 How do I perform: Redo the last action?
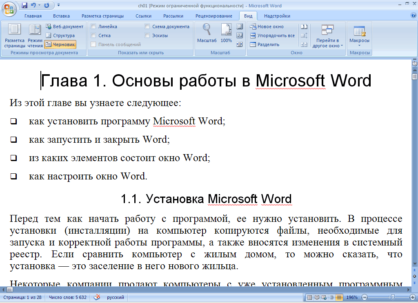pyautogui.click(x=47, y=5)
